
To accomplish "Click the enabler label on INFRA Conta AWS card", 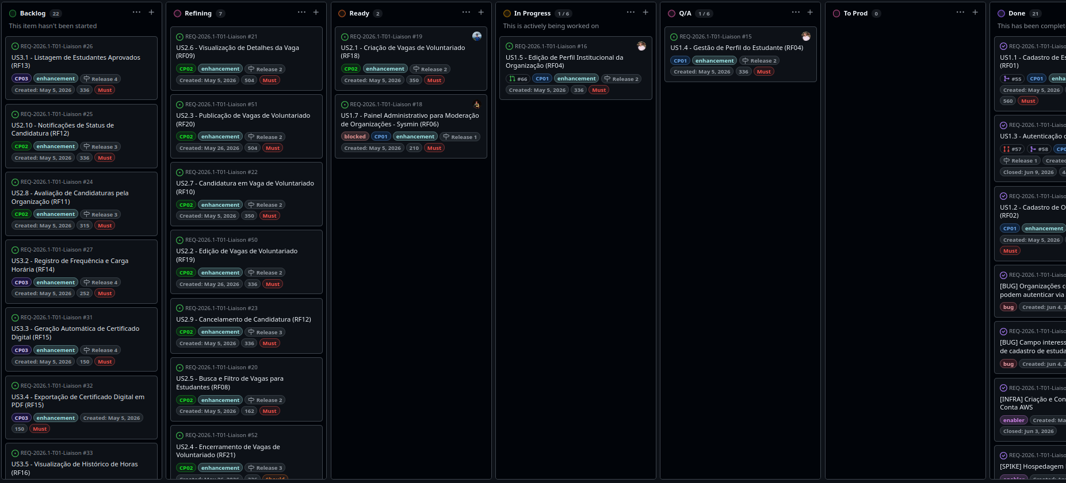I will 1014,420.
